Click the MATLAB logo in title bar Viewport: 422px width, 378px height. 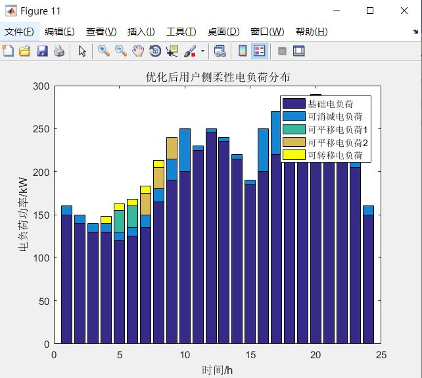tap(11, 11)
